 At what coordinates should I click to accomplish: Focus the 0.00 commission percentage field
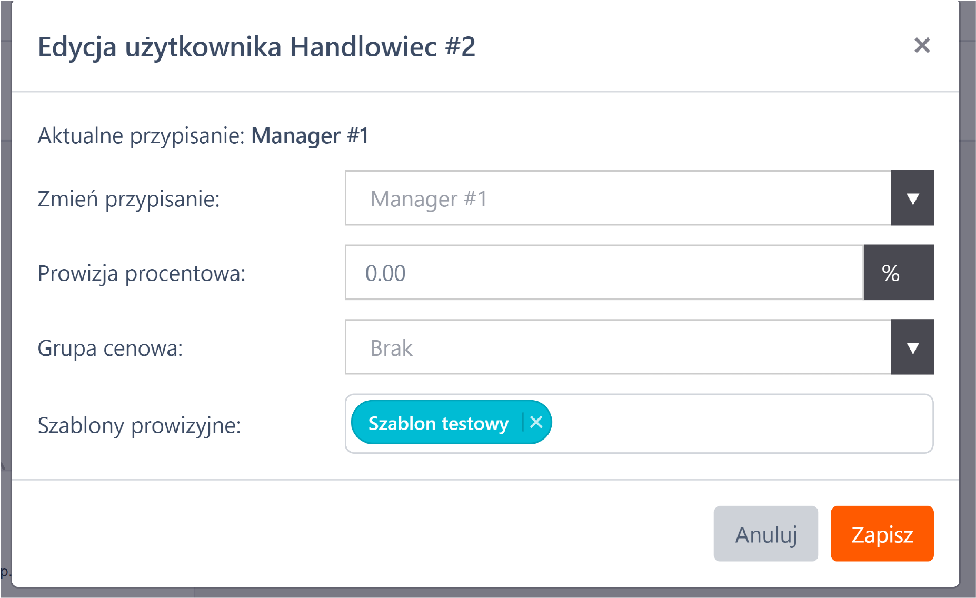(603, 273)
